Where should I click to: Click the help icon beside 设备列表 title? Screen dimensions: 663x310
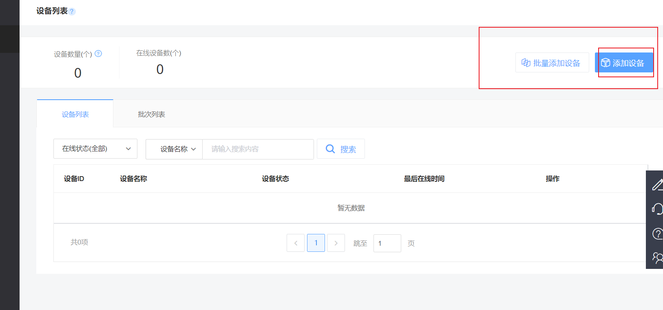pyautogui.click(x=72, y=11)
